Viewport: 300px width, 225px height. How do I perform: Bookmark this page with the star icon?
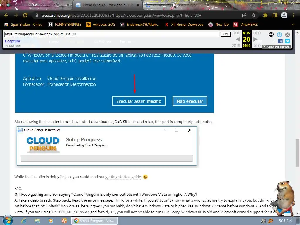pos(254,15)
